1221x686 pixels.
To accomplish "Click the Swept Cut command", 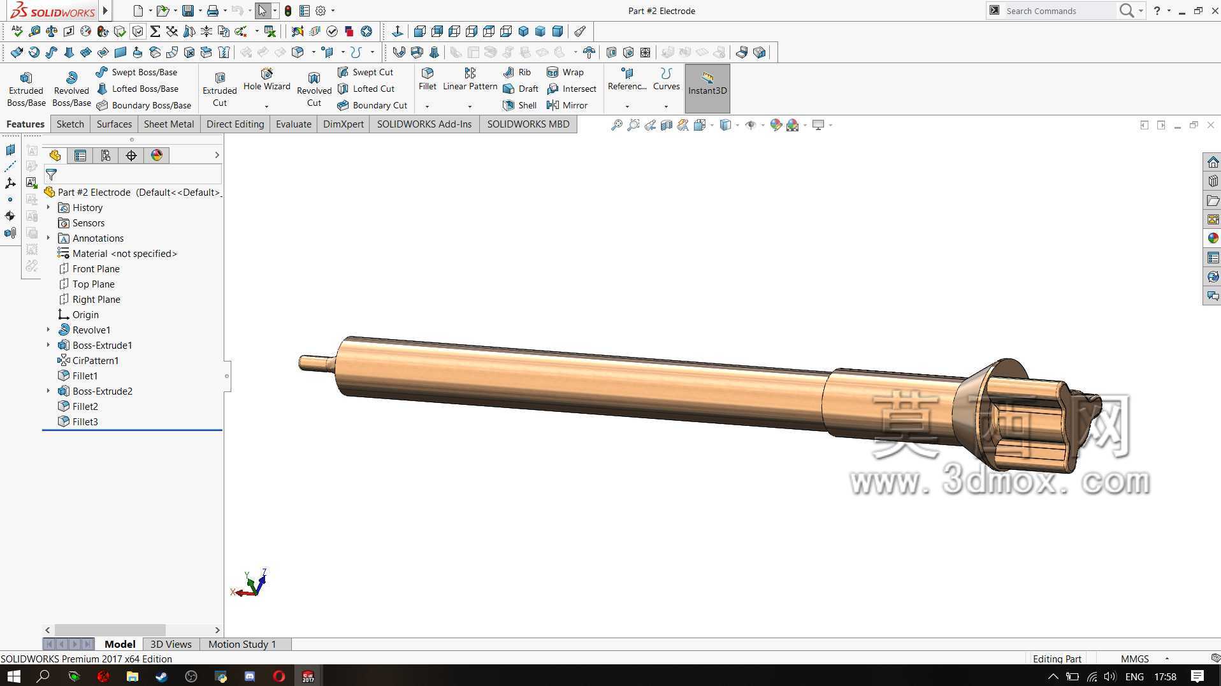I will 365,72.
